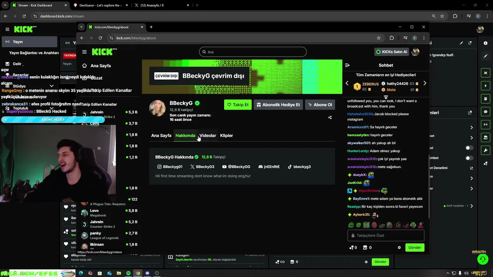Click the Ara search field

[x=253, y=52]
